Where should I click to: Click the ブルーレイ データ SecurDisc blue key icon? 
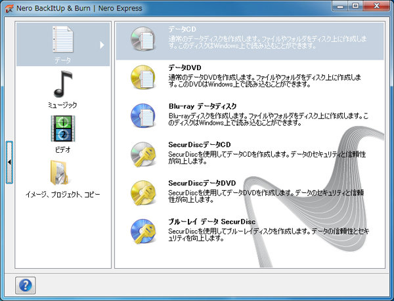(x=142, y=231)
